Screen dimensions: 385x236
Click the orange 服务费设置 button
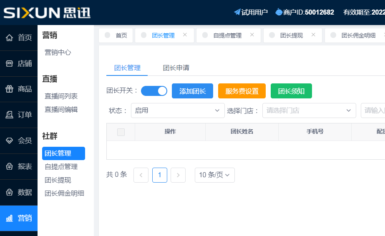(242, 91)
